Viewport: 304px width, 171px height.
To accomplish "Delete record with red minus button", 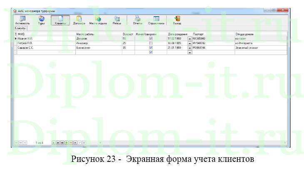I will point(71,143).
